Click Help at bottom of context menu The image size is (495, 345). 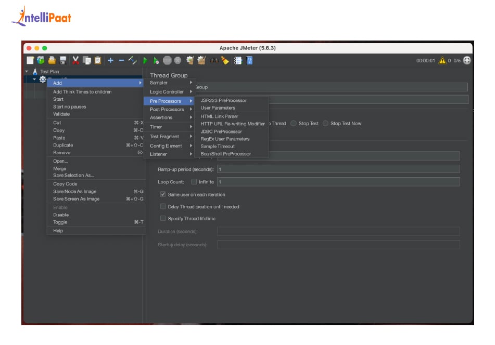[x=96, y=231]
